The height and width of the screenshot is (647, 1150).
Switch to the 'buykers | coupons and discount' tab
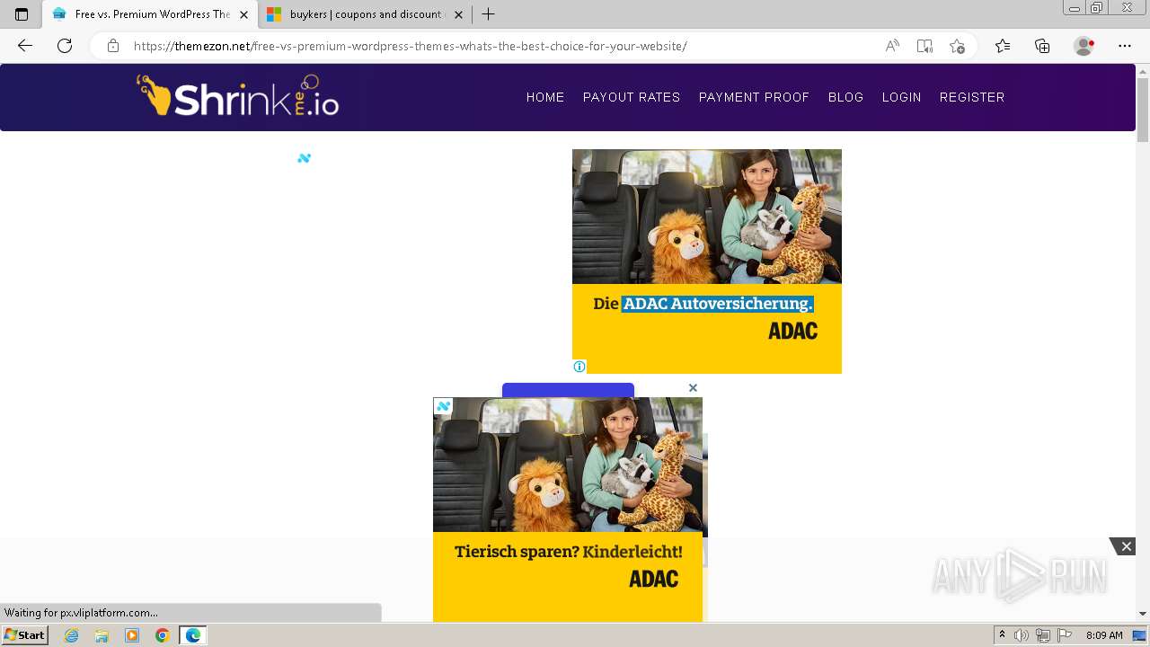[366, 14]
